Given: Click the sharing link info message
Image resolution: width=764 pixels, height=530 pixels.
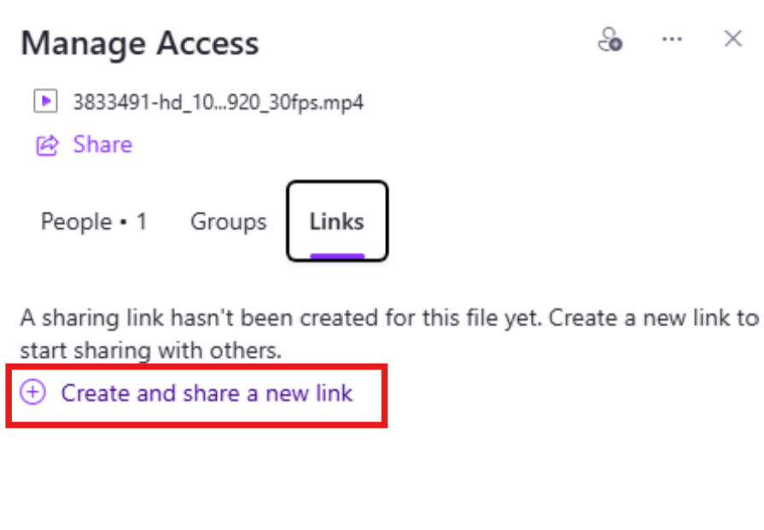Looking at the screenshot, I should pos(389,335).
